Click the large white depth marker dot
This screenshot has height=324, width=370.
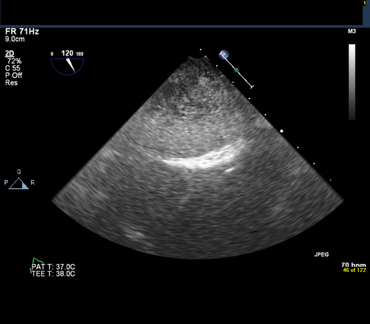pos(281,131)
